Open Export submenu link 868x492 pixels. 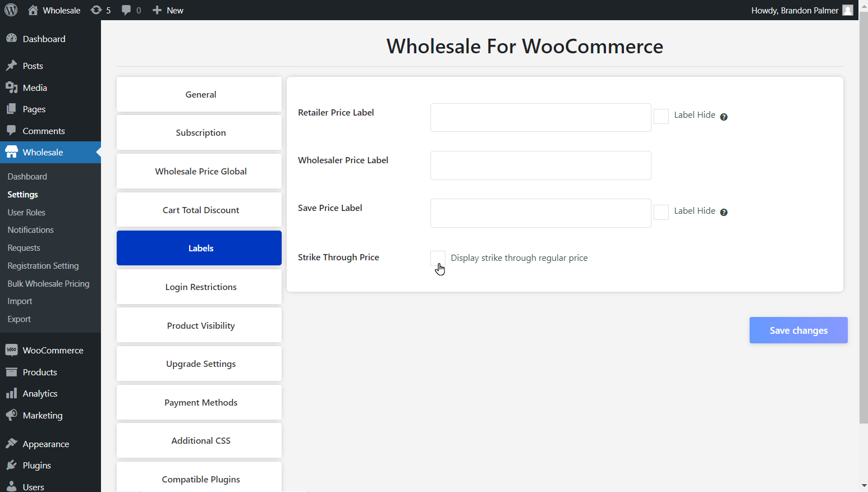point(20,319)
